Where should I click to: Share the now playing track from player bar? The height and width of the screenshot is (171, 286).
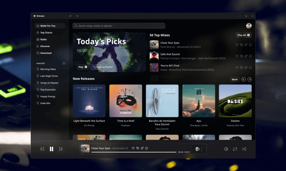(x=142, y=148)
